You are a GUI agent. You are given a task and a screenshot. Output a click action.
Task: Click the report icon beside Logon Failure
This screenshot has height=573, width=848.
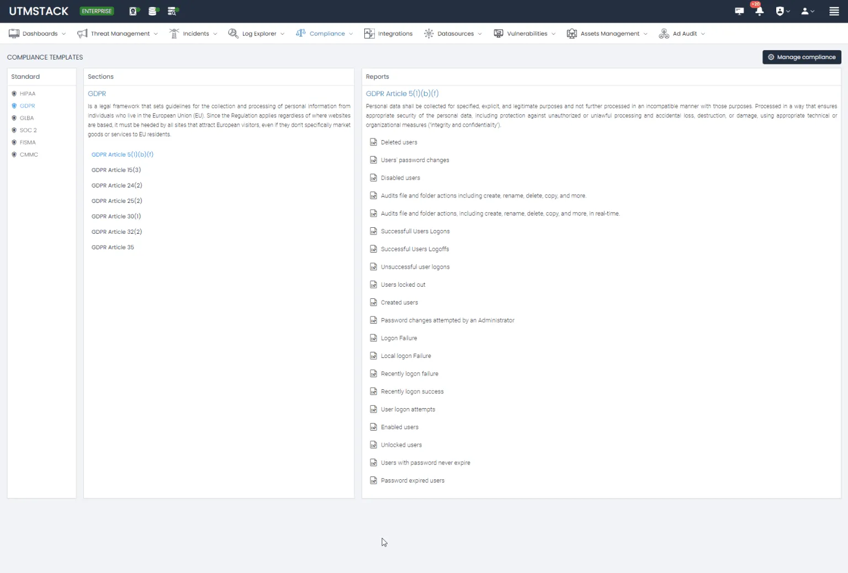click(x=373, y=338)
